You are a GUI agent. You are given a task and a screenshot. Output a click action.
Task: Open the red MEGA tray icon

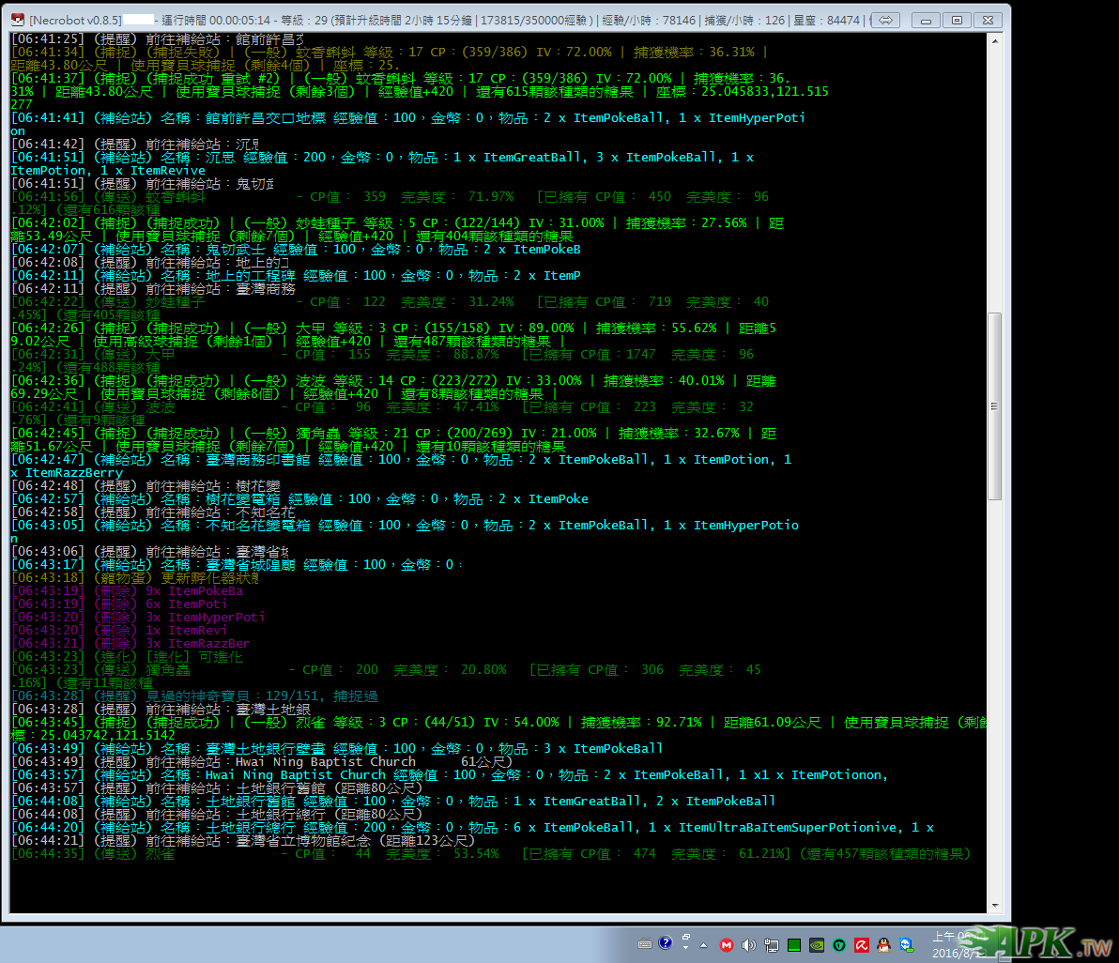coord(727,943)
